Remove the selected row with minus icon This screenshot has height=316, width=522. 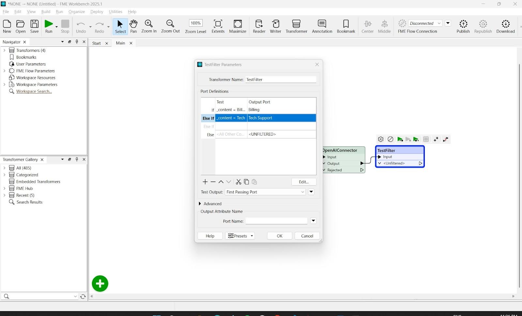click(x=213, y=182)
